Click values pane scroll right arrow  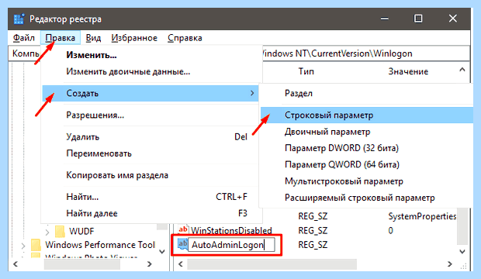point(450,264)
